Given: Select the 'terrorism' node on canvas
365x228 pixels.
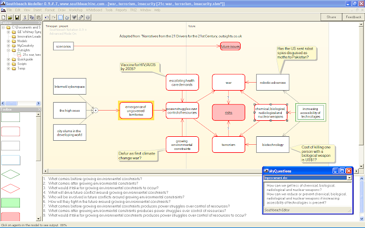Looking at the screenshot, I should [x=229, y=144].
